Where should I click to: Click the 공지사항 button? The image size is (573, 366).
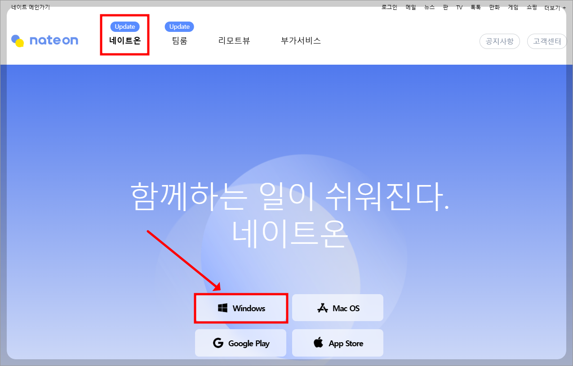[x=499, y=41]
